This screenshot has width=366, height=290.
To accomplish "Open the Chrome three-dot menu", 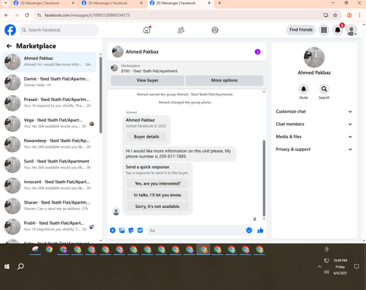I will (x=359, y=15).
